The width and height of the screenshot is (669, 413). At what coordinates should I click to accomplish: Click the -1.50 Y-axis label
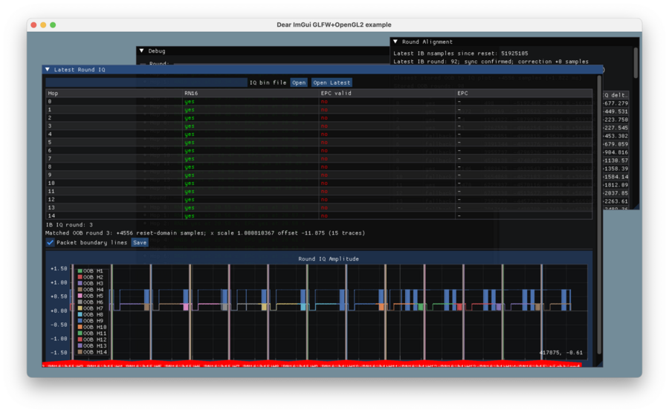point(59,353)
